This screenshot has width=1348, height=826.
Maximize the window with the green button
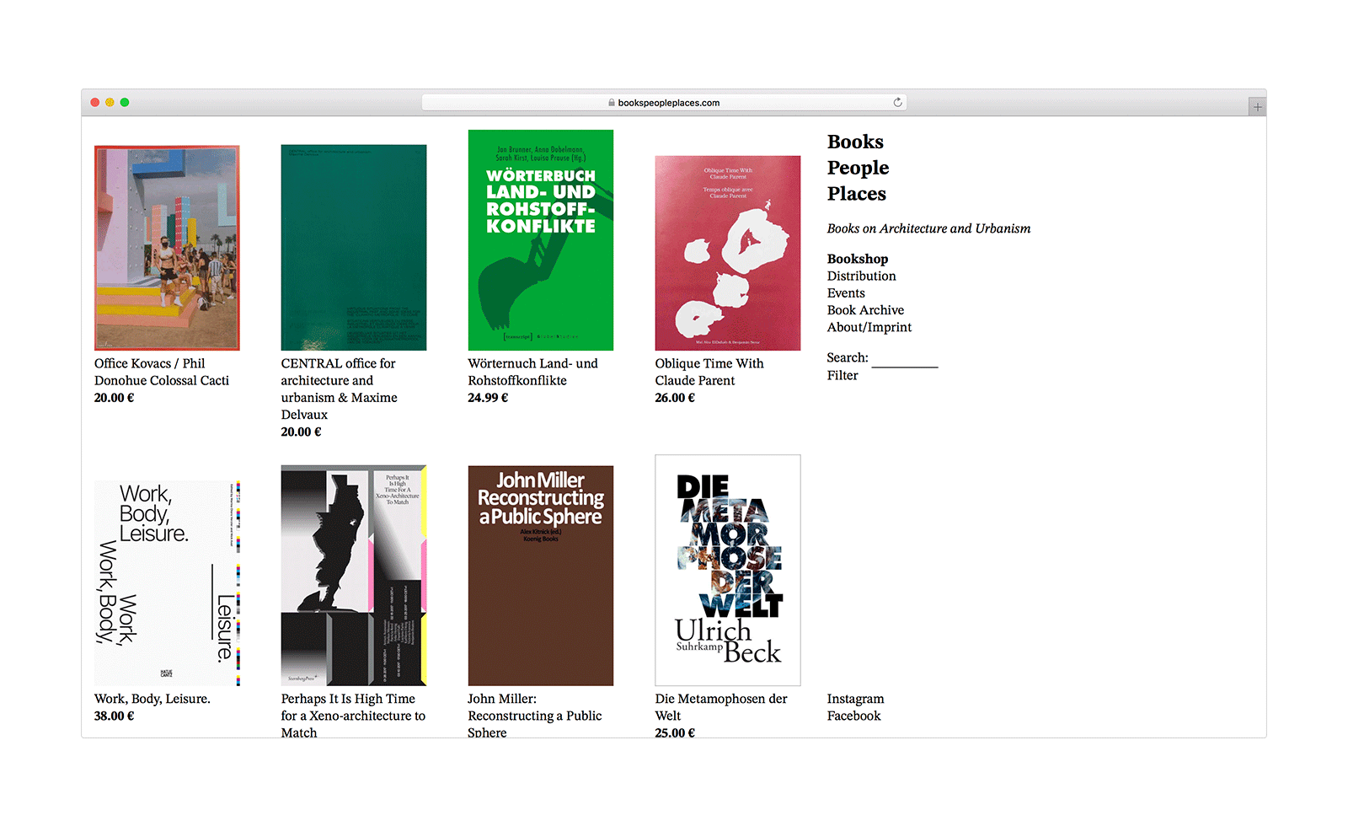(125, 102)
